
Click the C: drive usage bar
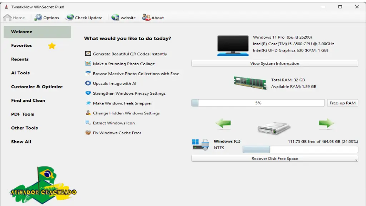point(300,149)
